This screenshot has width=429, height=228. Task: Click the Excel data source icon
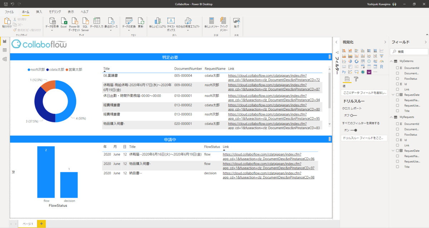(64, 21)
